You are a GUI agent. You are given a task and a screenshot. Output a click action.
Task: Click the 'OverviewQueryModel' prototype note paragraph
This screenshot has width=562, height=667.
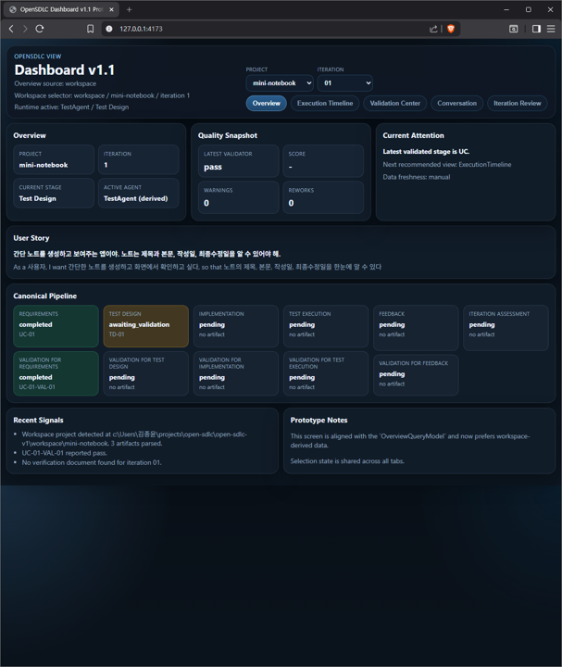point(410,441)
